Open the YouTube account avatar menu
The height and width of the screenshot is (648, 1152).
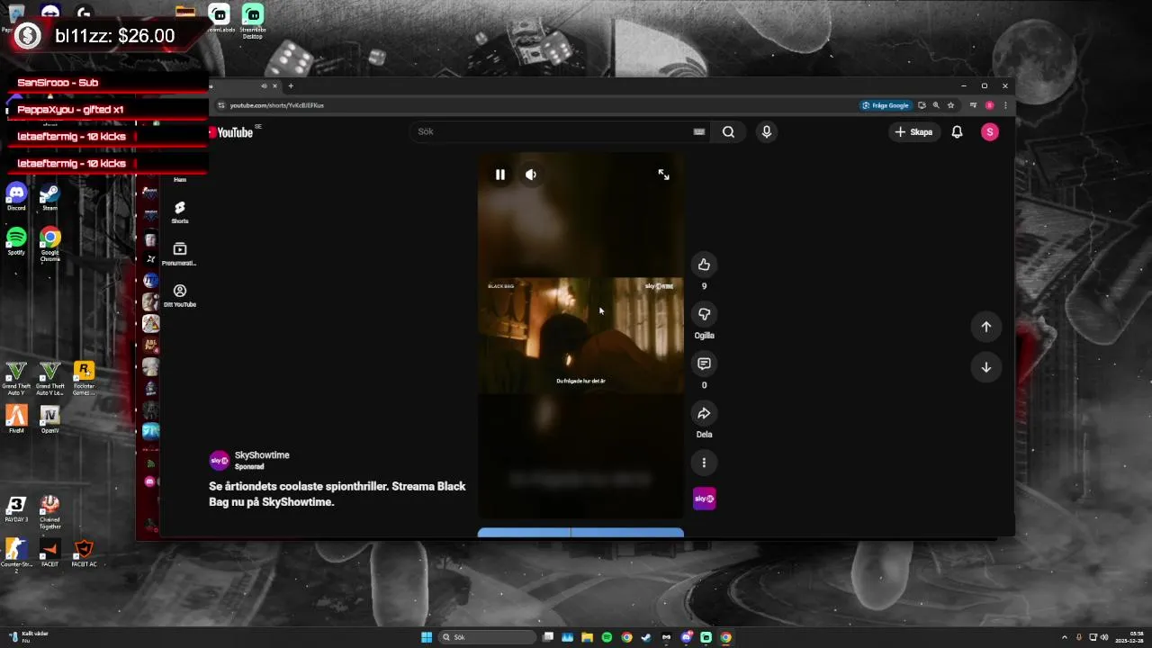[x=990, y=131]
